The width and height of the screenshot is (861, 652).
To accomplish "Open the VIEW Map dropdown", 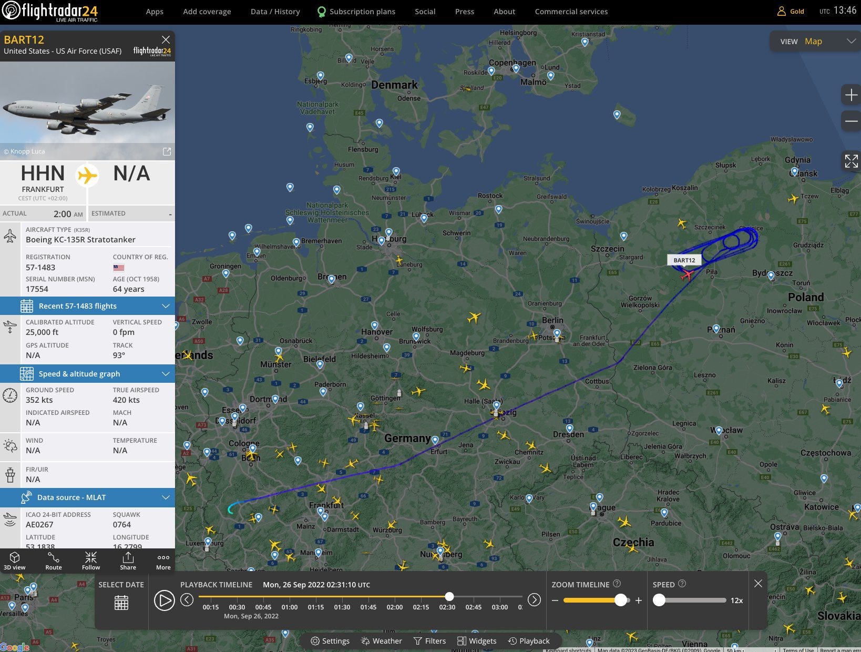I will click(815, 42).
